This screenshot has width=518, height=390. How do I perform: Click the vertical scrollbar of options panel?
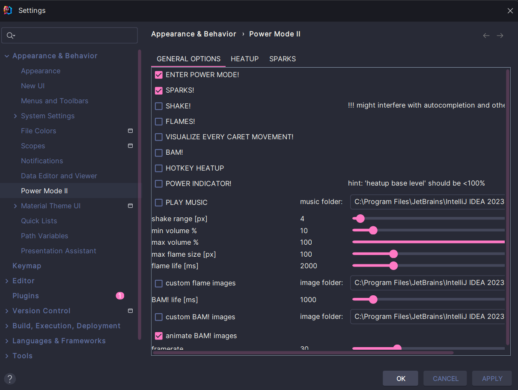(x=508, y=207)
